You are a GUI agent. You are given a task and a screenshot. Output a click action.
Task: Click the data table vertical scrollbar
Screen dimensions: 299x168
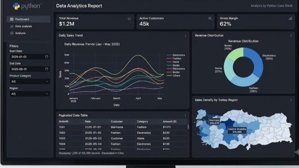click(x=188, y=127)
